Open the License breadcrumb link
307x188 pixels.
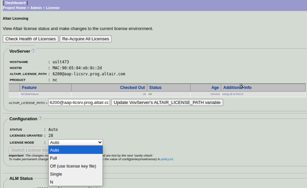coord(53,8)
